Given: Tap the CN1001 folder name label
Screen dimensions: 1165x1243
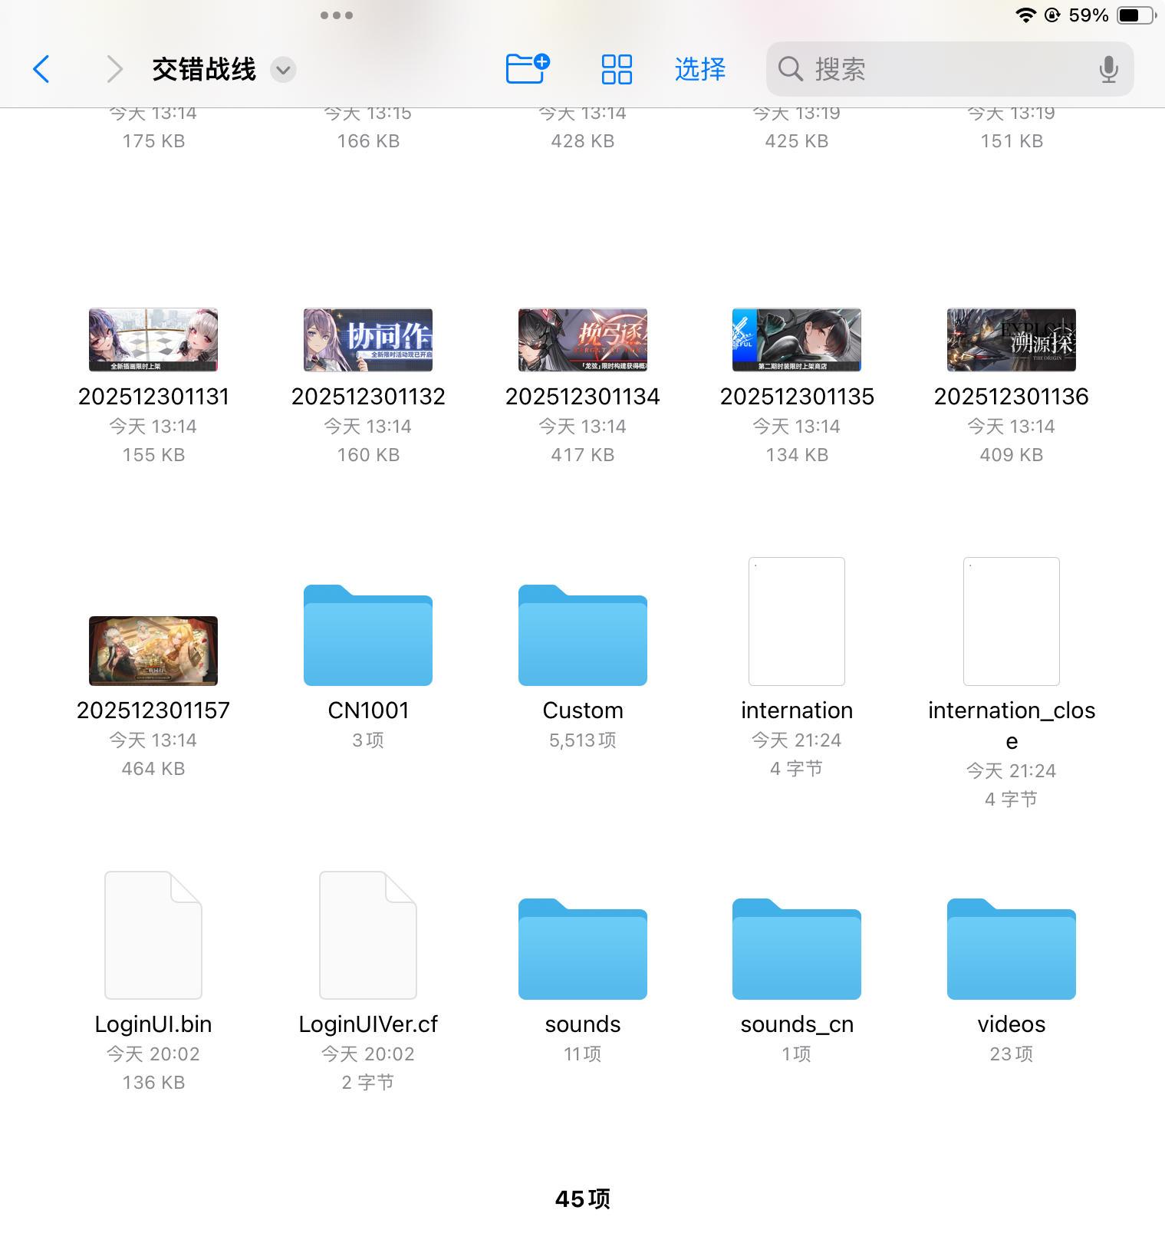Looking at the screenshot, I should 368,711.
